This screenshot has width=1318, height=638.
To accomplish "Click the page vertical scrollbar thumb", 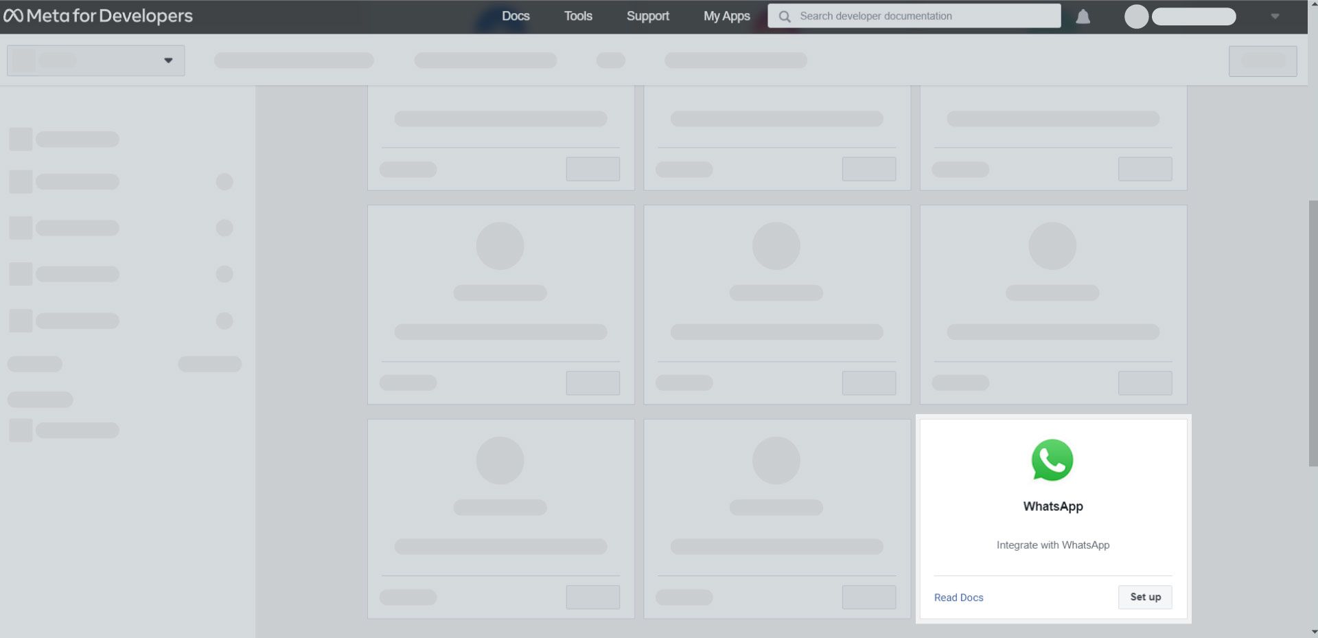I will point(1313,334).
